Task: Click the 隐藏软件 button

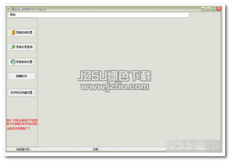Action: pos(22,76)
